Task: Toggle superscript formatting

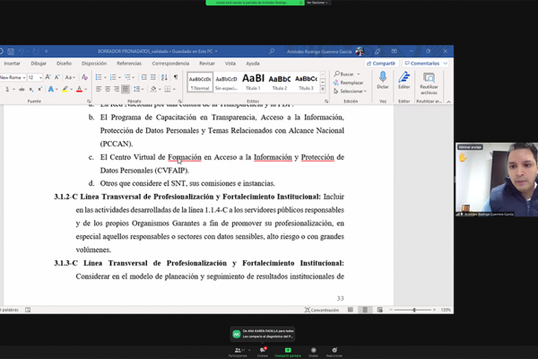Action: [x=39, y=90]
